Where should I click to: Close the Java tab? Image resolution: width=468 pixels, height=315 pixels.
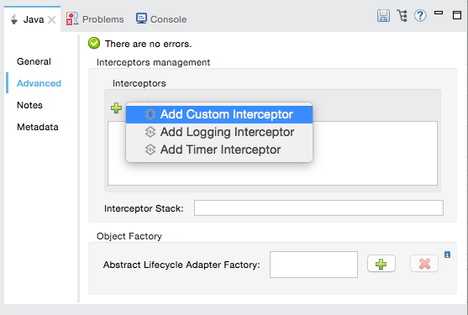click(51, 19)
